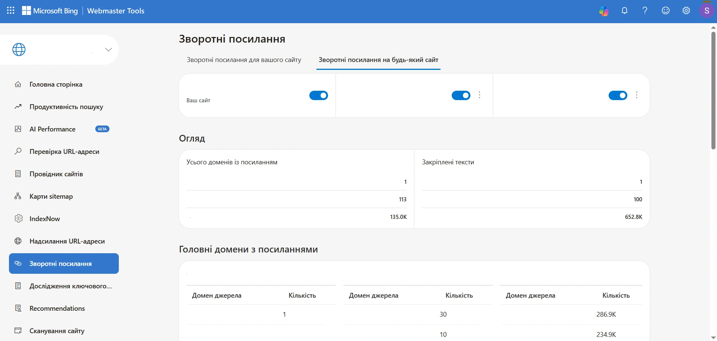Open the Copilot icon in header
Screen dimensions: 717x341
coord(604,11)
